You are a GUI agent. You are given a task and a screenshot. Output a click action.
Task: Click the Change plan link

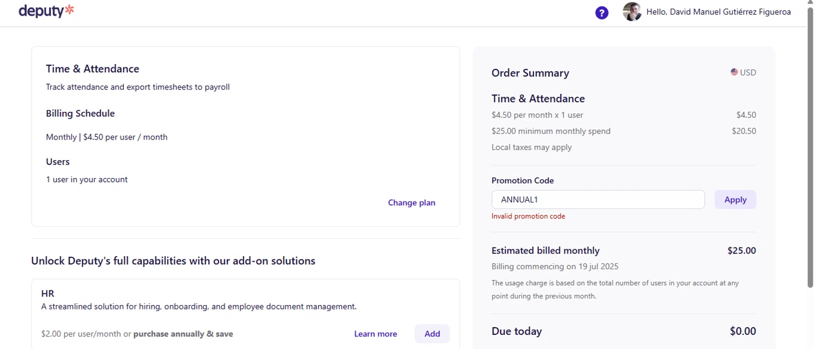coord(411,202)
